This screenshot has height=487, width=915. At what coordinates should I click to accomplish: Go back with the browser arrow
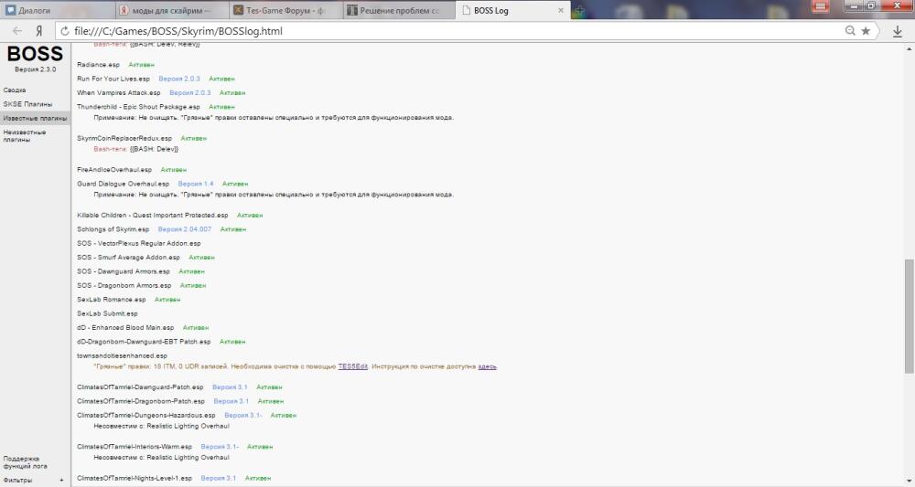(x=17, y=31)
